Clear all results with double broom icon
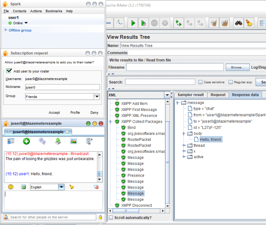This screenshot has height=225, width=266. (225, 23)
